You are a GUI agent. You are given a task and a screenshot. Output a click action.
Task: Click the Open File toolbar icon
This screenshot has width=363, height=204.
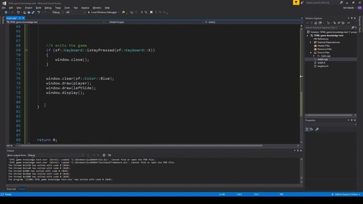pos(24,12)
